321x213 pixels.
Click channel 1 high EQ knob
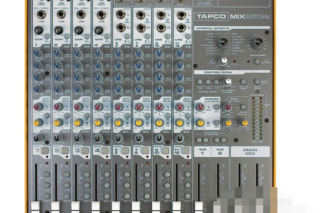(37, 53)
